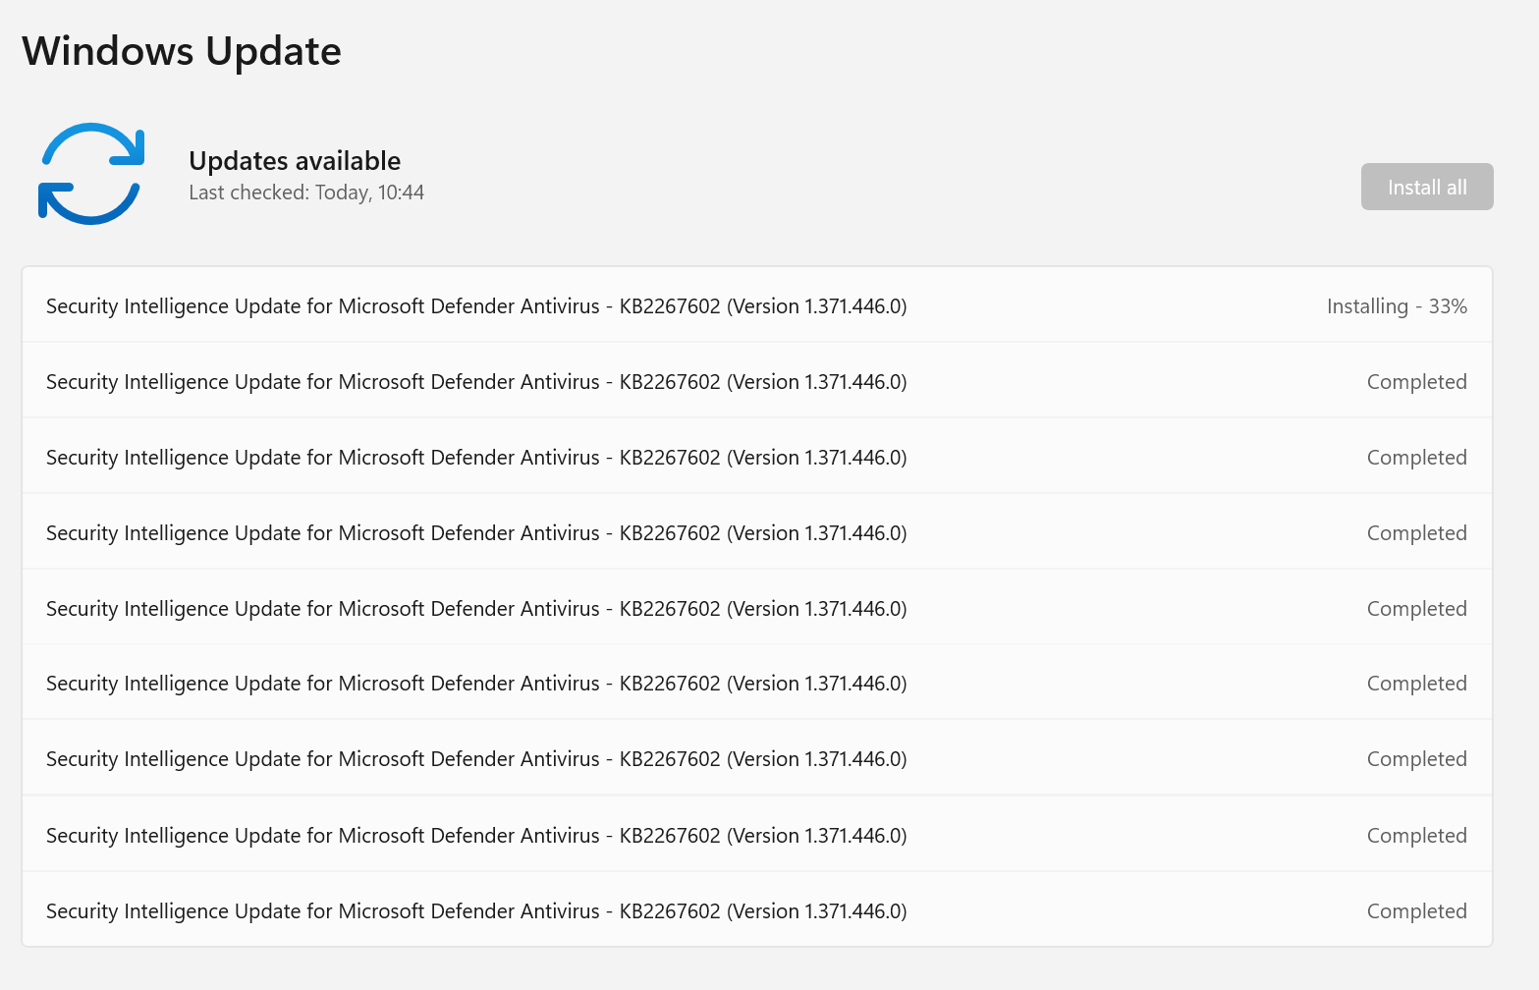
Task: Select the update row currently installing
Action: point(757,305)
